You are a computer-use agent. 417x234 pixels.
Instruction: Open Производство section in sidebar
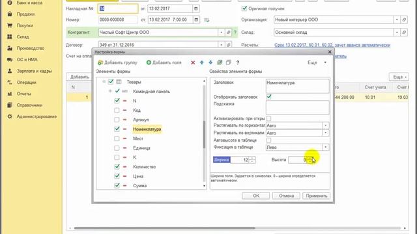coord(31,48)
